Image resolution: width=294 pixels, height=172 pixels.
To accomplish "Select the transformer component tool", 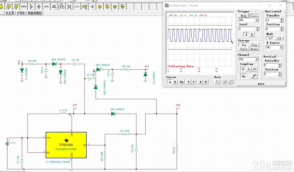I will (62, 7).
